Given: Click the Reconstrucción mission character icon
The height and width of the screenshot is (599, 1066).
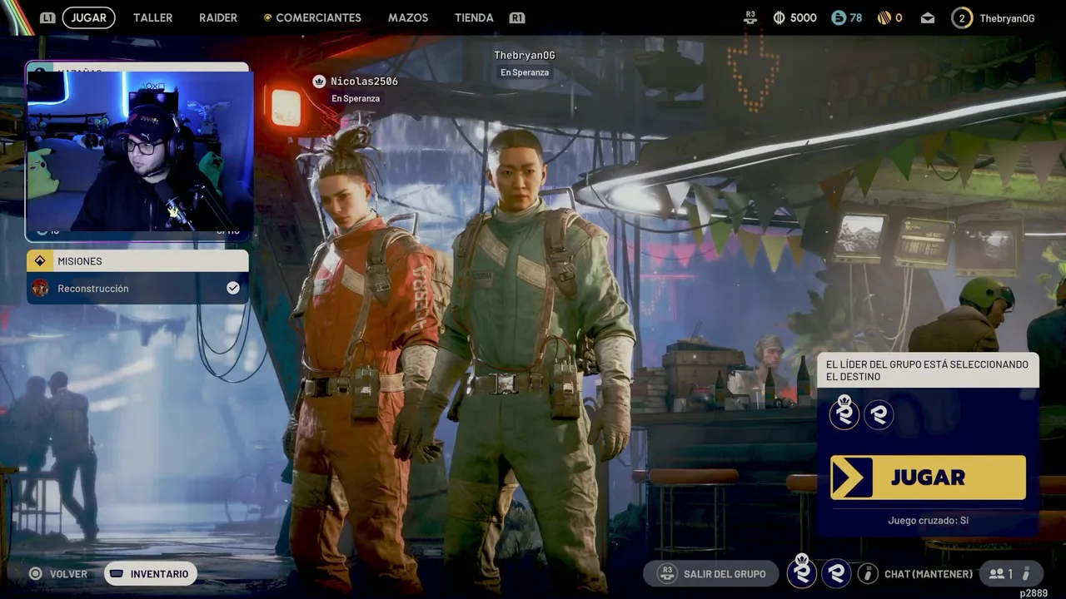Looking at the screenshot, I should 40,288.
